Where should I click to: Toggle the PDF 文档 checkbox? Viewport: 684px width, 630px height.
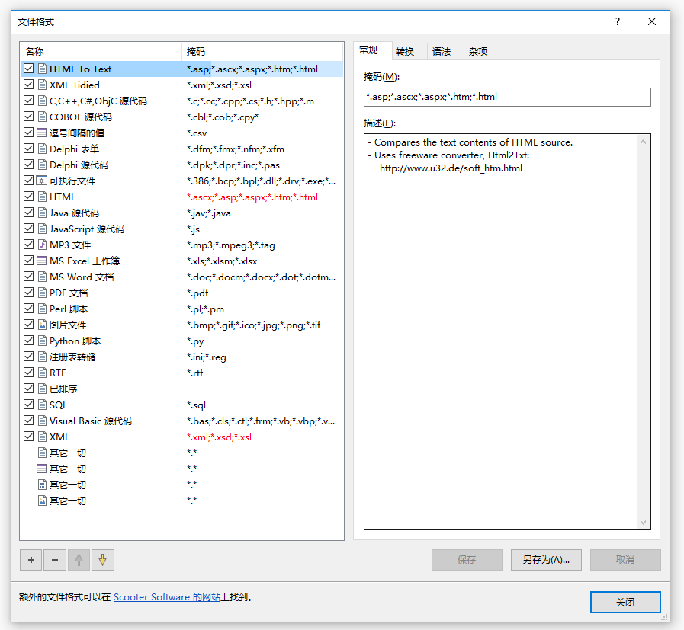[29, 293]
